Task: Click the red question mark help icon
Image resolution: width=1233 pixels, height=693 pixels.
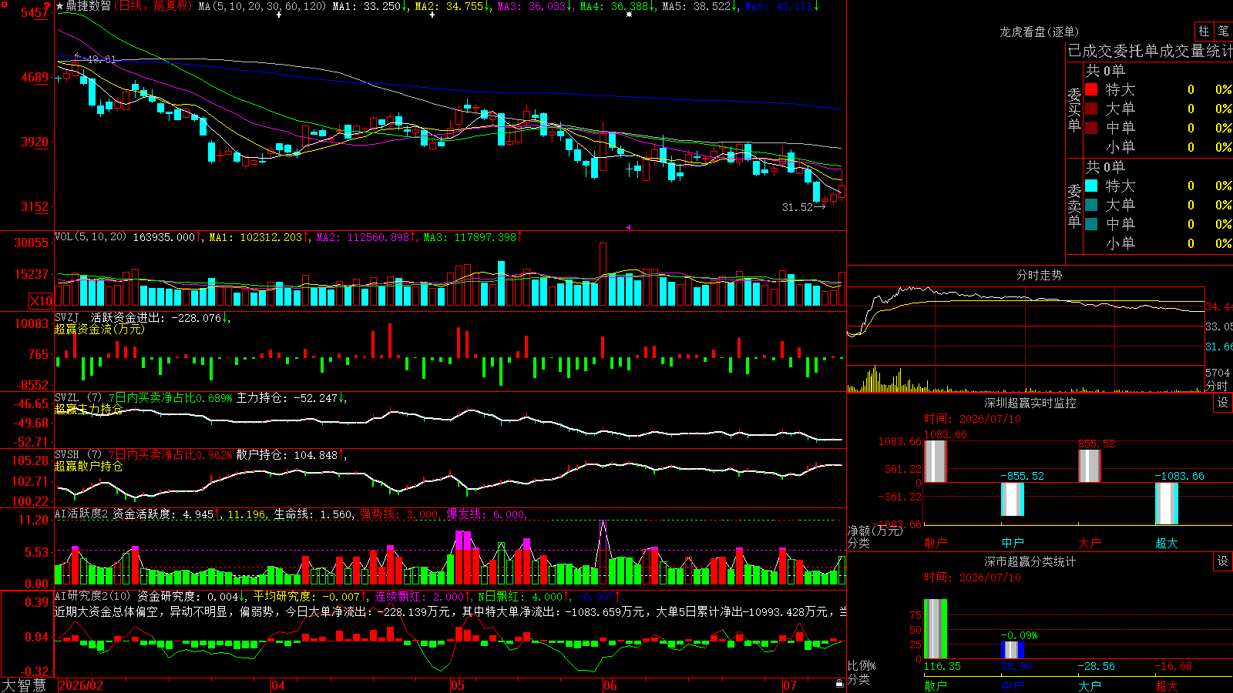Action: tap(47, 7)
